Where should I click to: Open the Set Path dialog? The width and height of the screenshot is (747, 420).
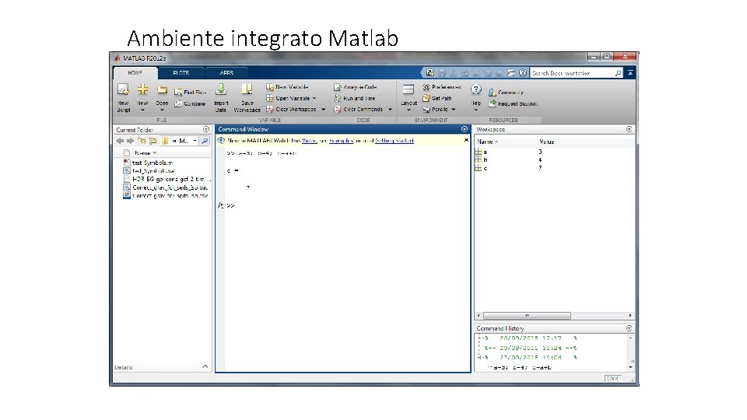(437, 98)
